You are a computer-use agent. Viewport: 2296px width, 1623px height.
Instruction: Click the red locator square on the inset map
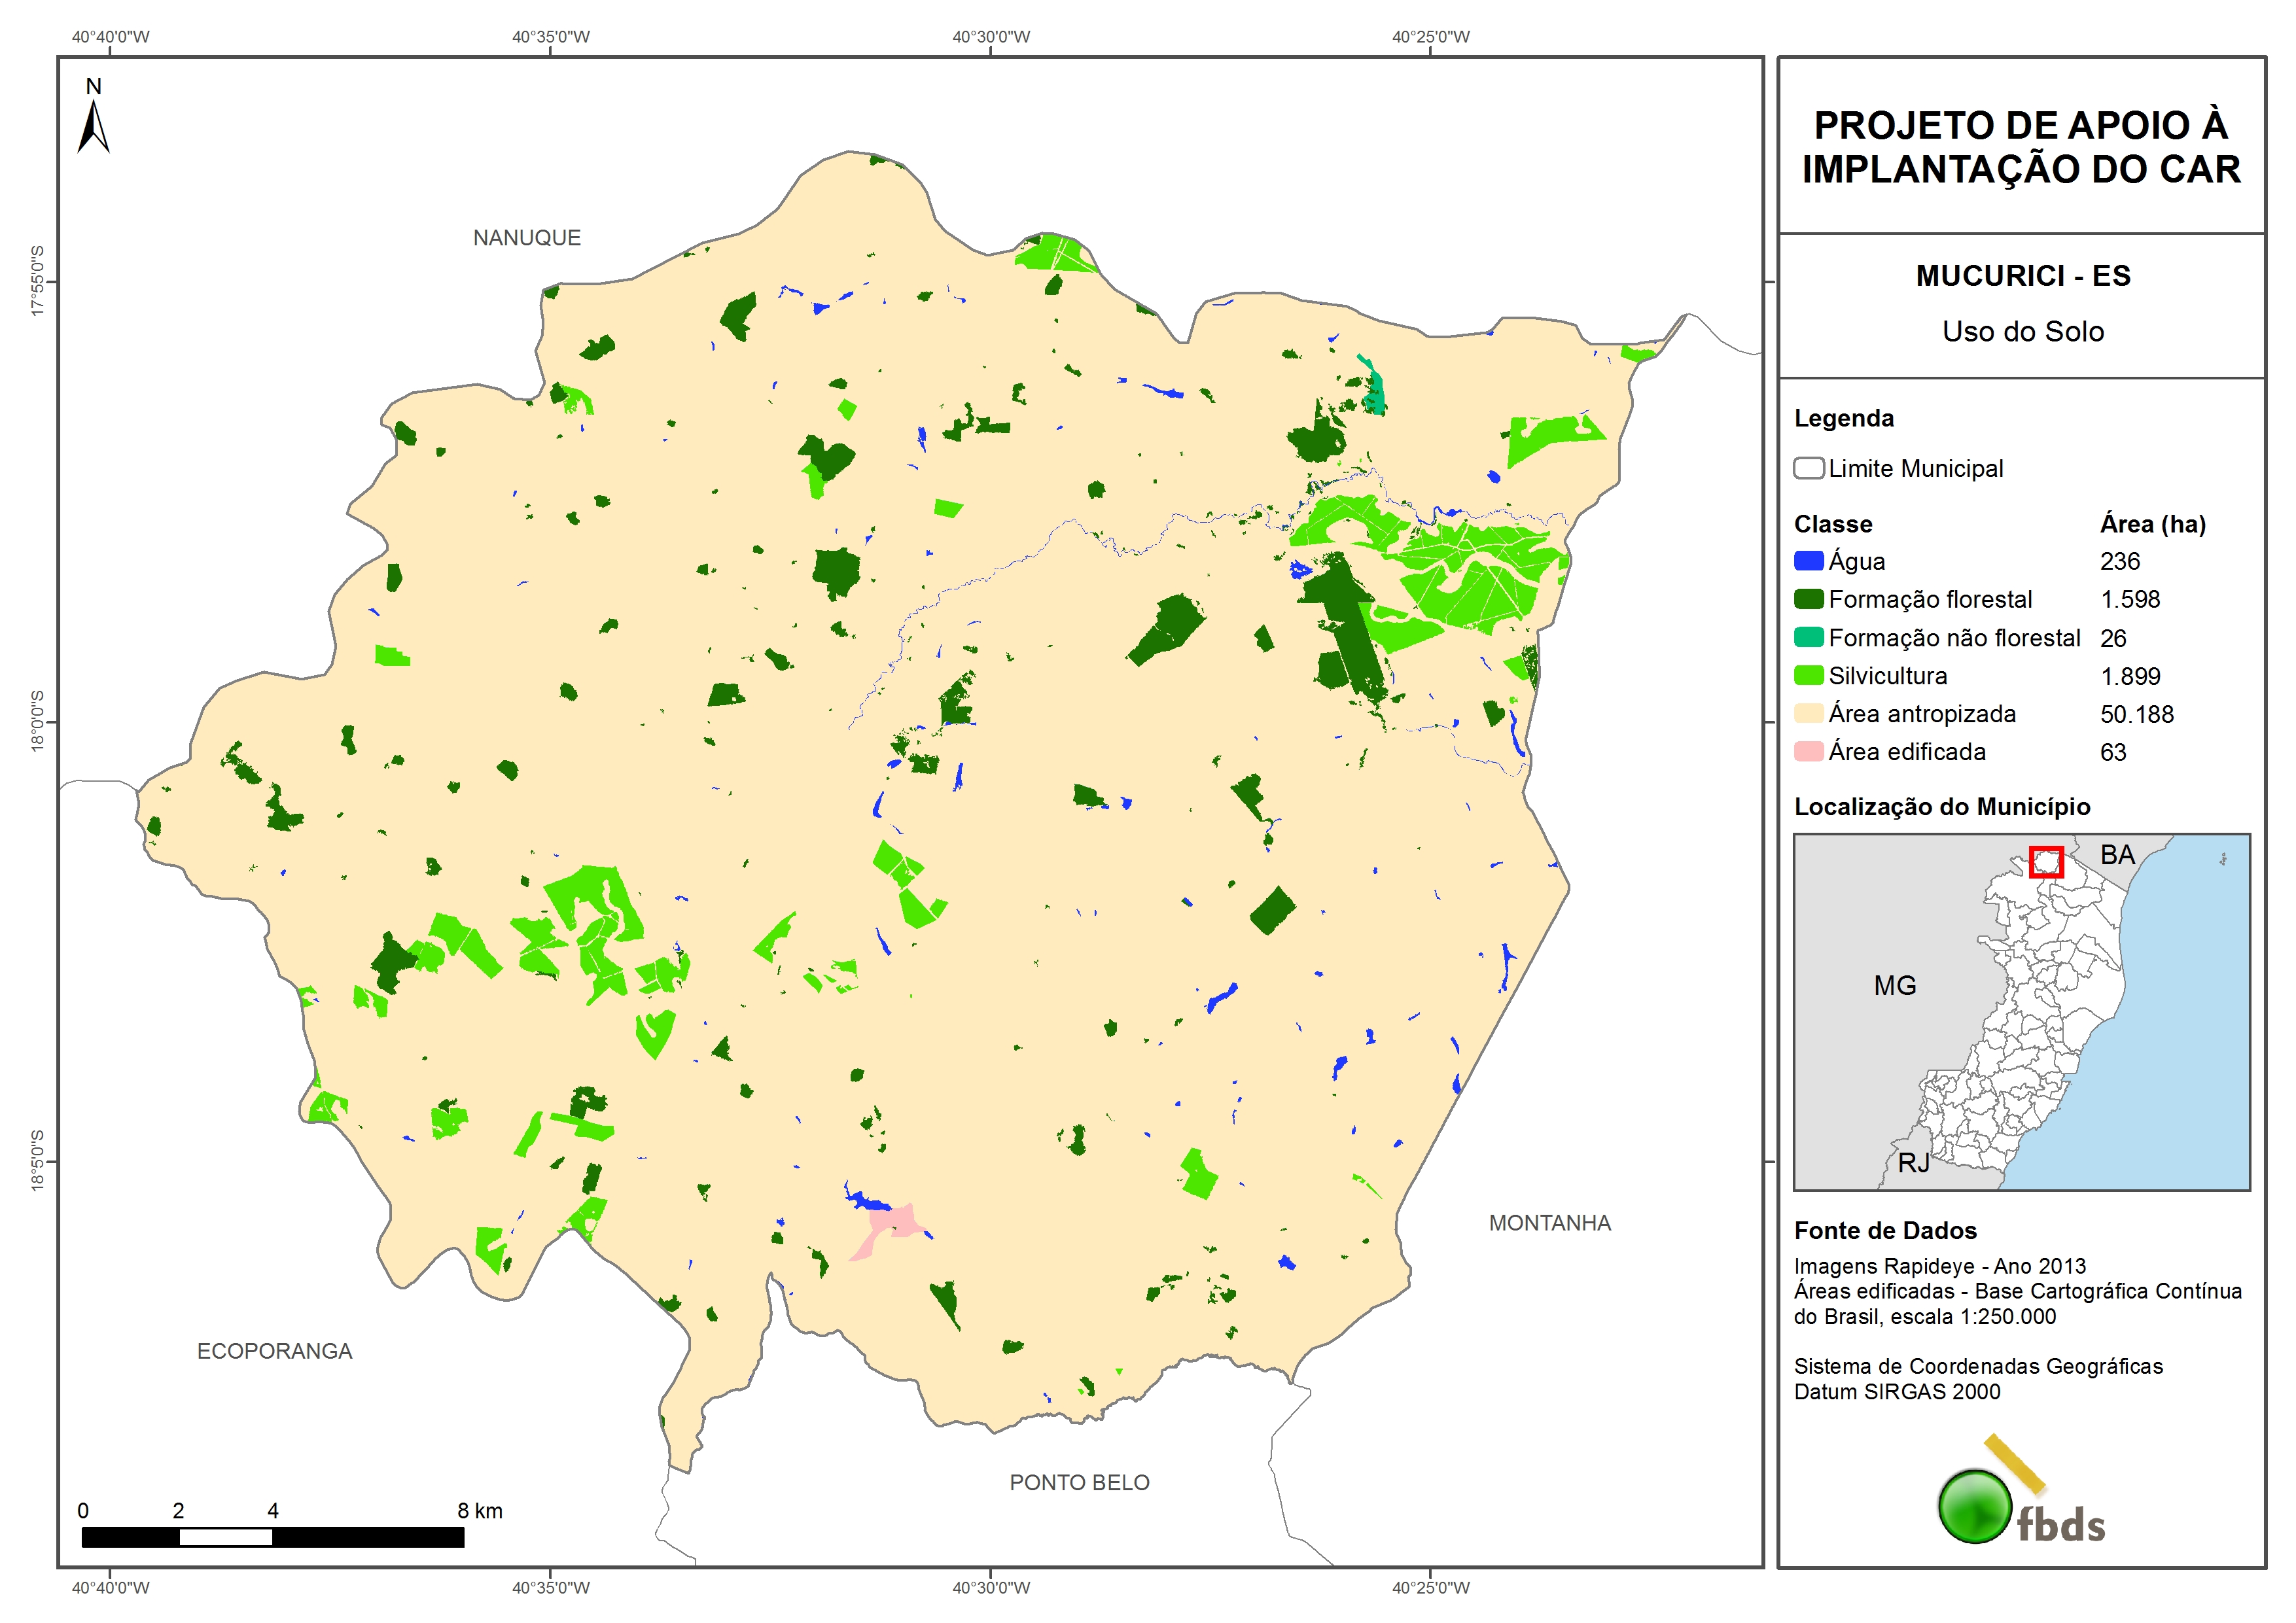(x=2046, y=861)
